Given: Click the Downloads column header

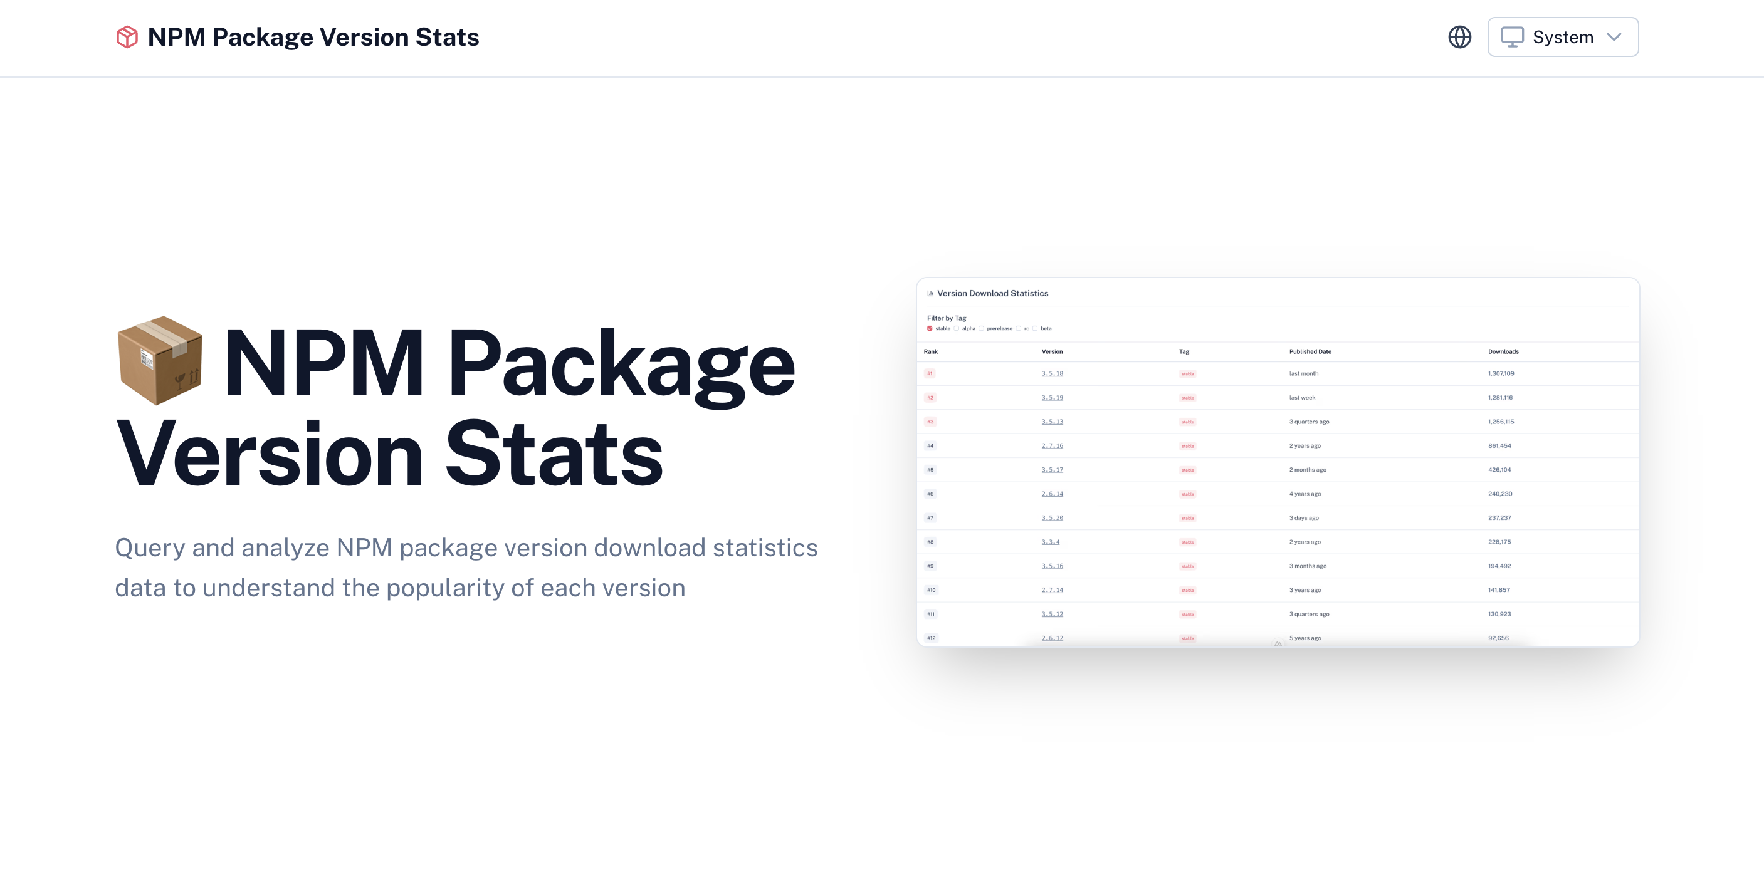Looking at the screenshot, I should pos(1503,351).
